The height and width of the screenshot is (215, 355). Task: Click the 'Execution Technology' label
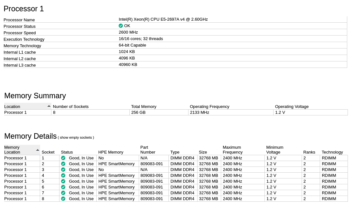(24, 39)
